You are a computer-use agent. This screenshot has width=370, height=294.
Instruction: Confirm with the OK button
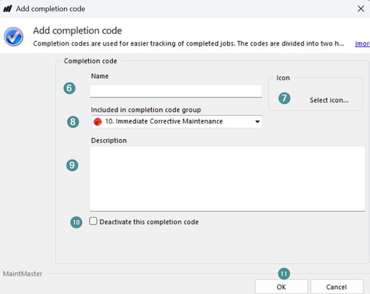pyautogui.click(x=281, y=287)
